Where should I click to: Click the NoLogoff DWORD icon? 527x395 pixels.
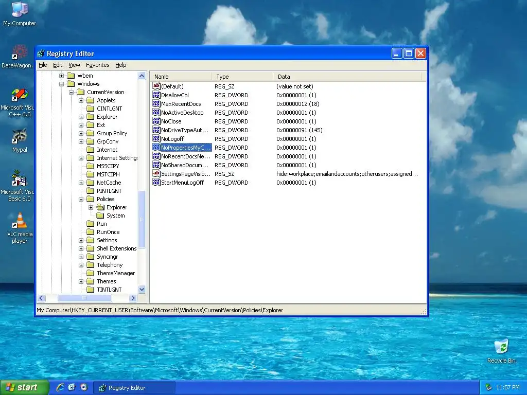pyautogui.click(x=156, y=139)
